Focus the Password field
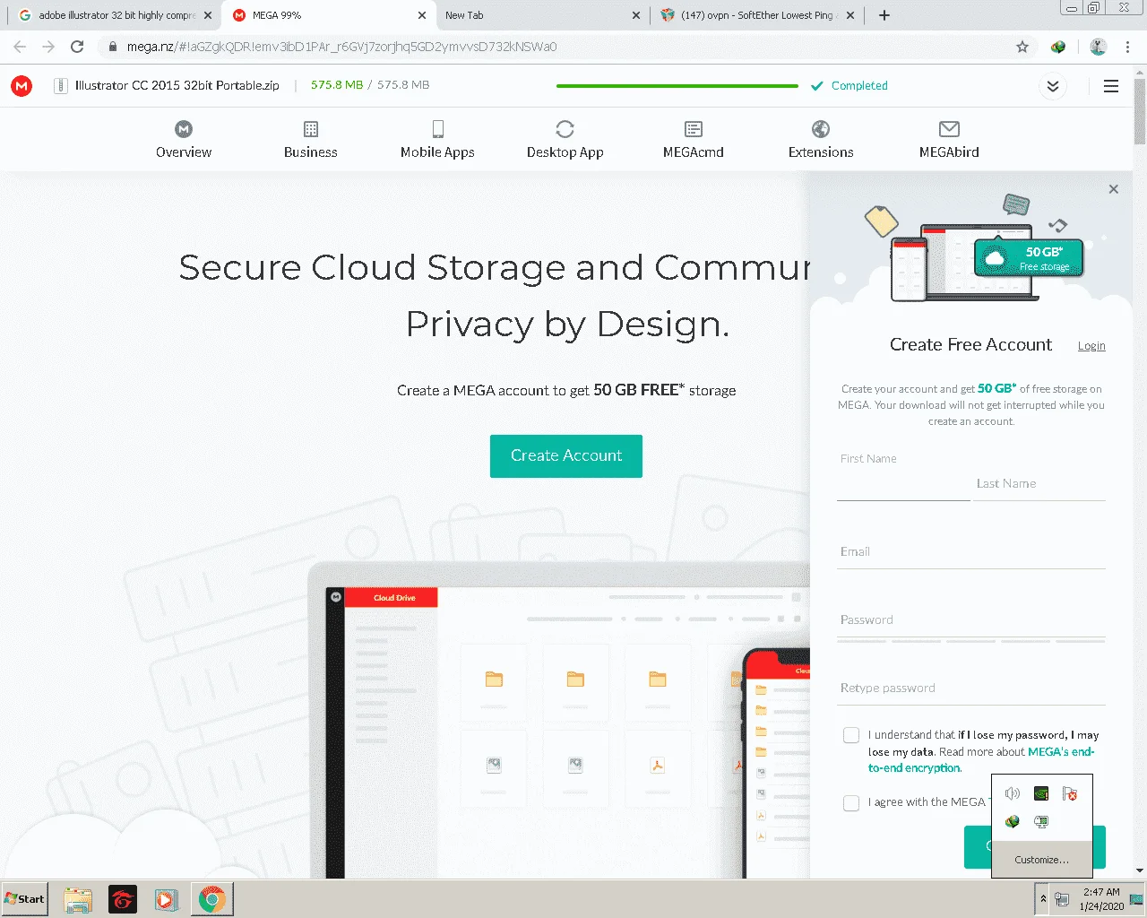This screenshot has height=918, width=1147. click(971, 620)
